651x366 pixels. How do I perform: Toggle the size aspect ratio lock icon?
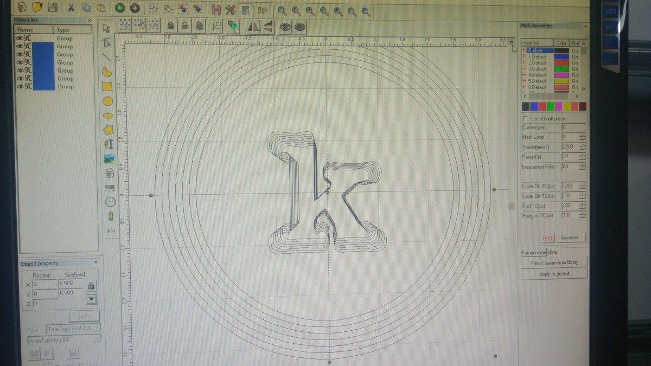tap(91, 286)
